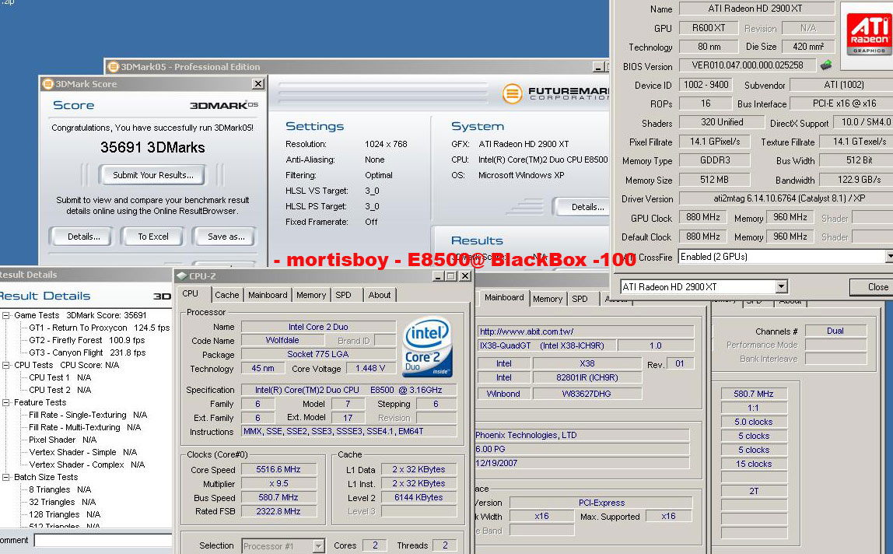Switch to the Cache tab in CPU-Z
Screen dimensions: 893x554
pyautogui.click(x=226, y=295)
